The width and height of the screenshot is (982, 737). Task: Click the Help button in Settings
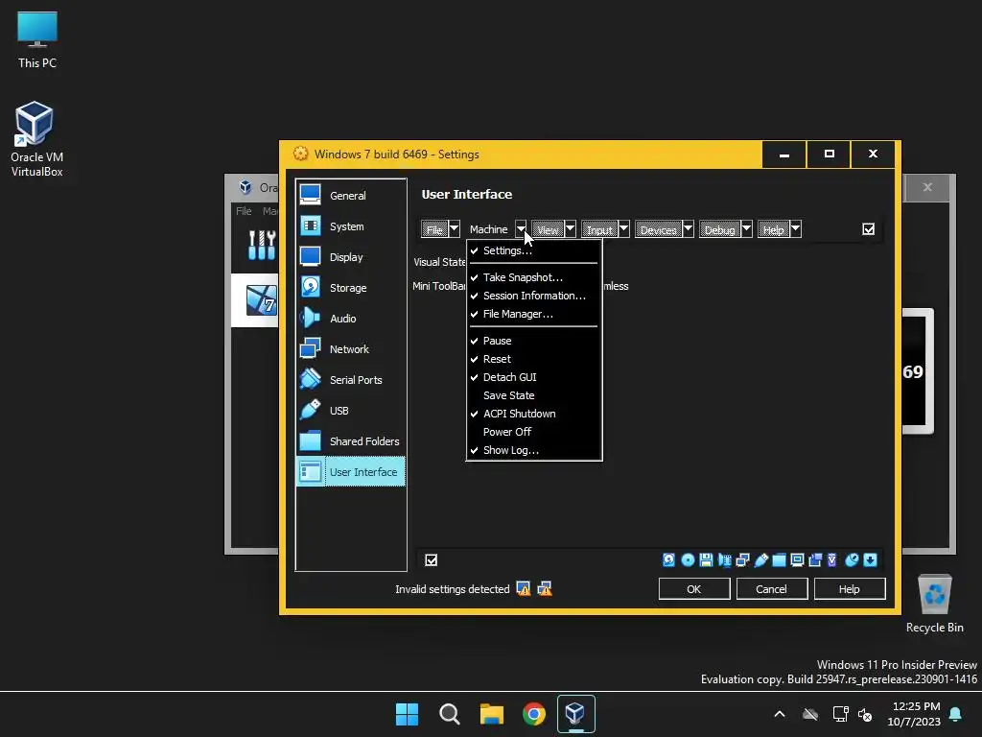850,589
